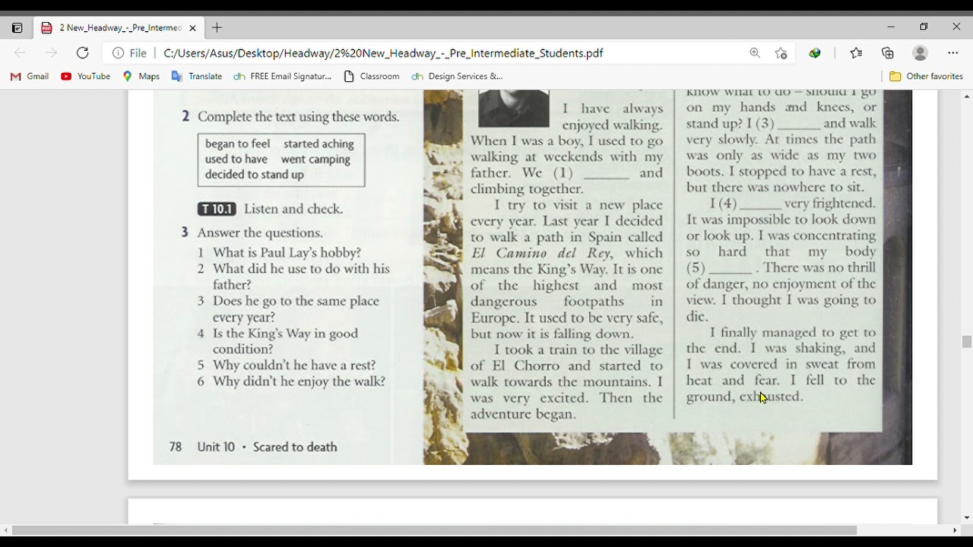Screen dimensions: 973x547
Task: Open Settings and more menu
Action: 953,53
